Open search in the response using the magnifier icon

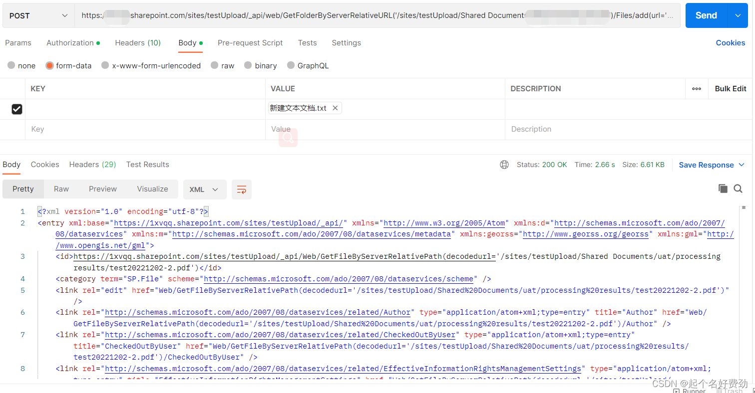pyautogui.click(x=738, y=189)
